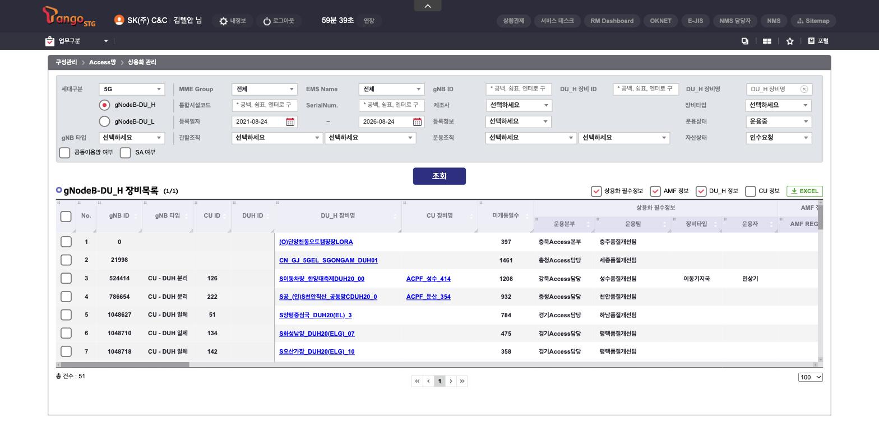The image size is (879, 432).
Task: Enable the CU 정보 checkbox
Action: pos(751,191)
